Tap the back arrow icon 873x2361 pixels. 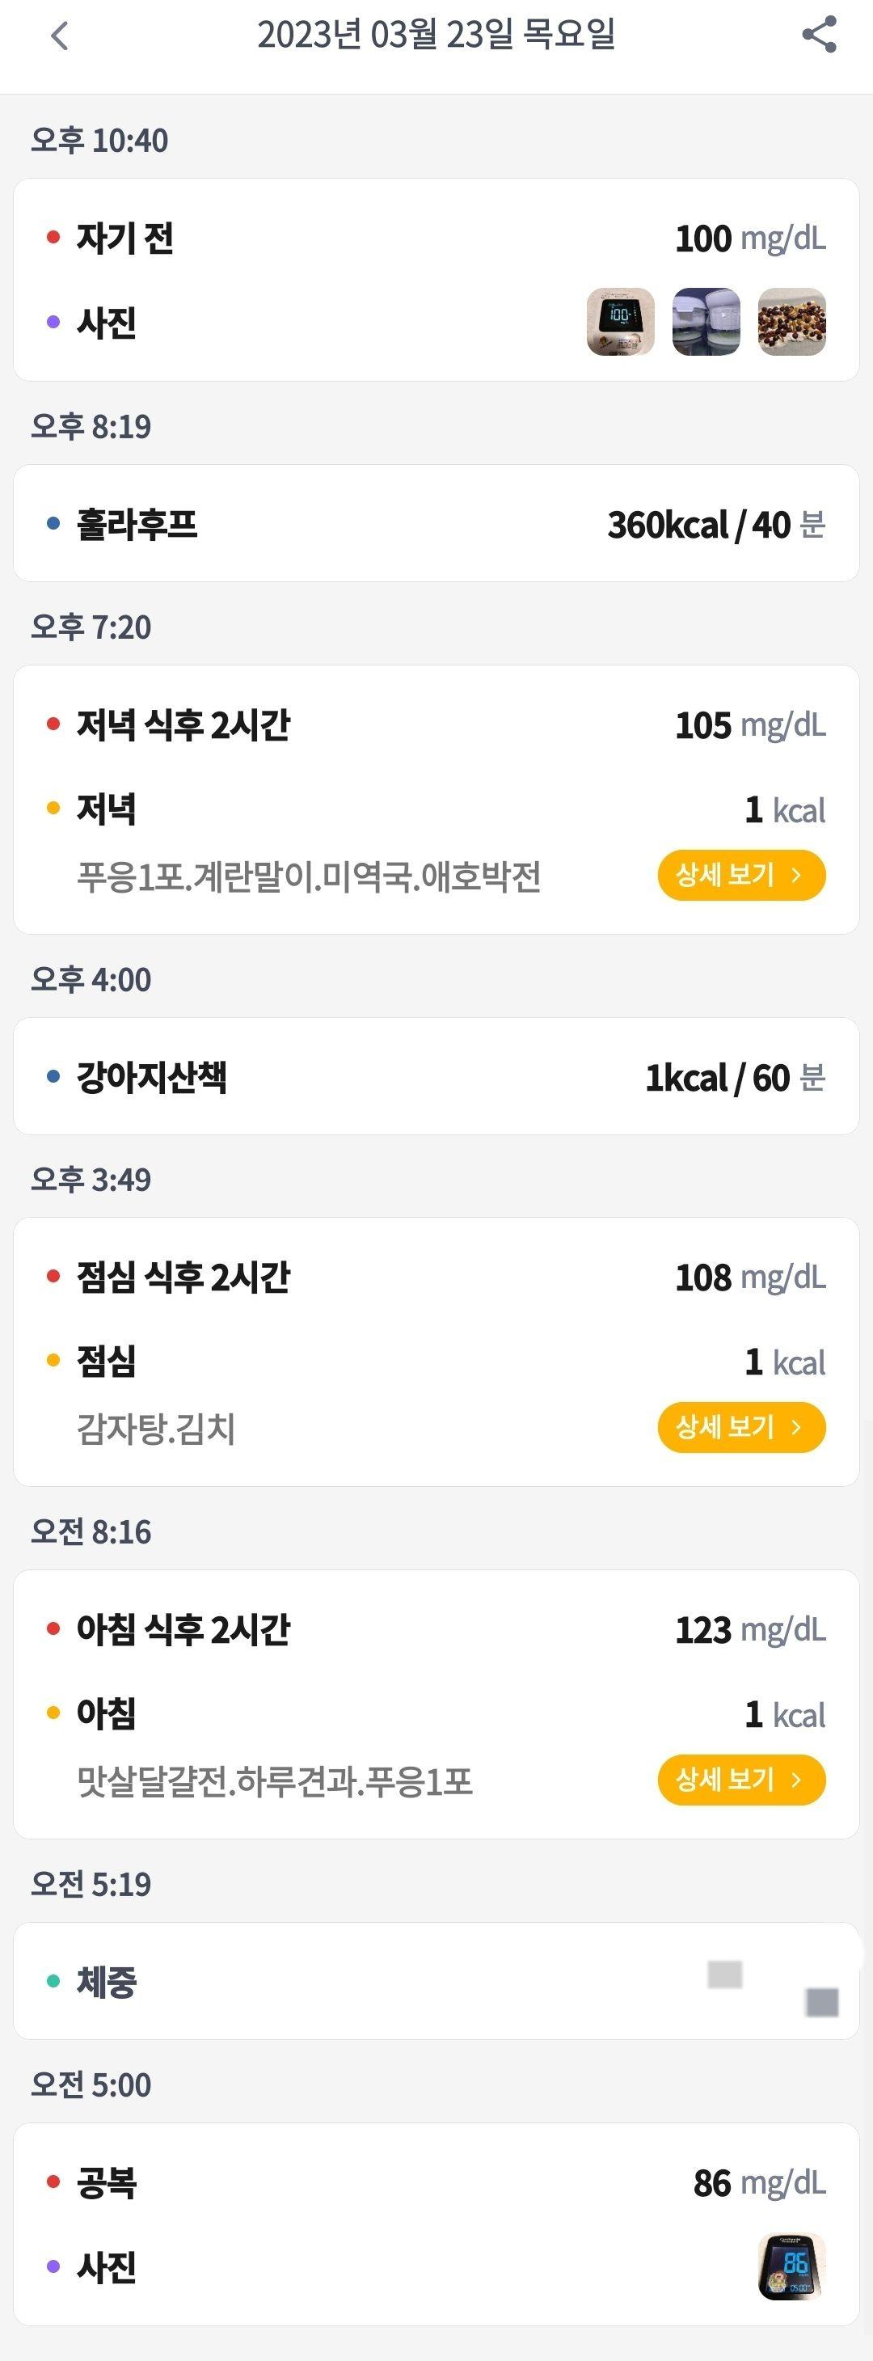(60, 36)
